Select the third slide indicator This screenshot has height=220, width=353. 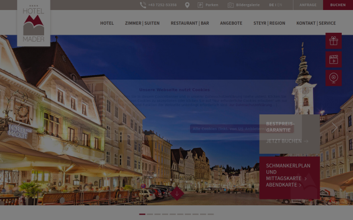(x=157, y=214)
